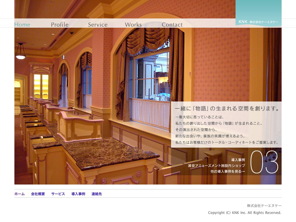Click the KNK Inc. copyright notice
This screenshot has width=296, height=222.
[244, 213]
